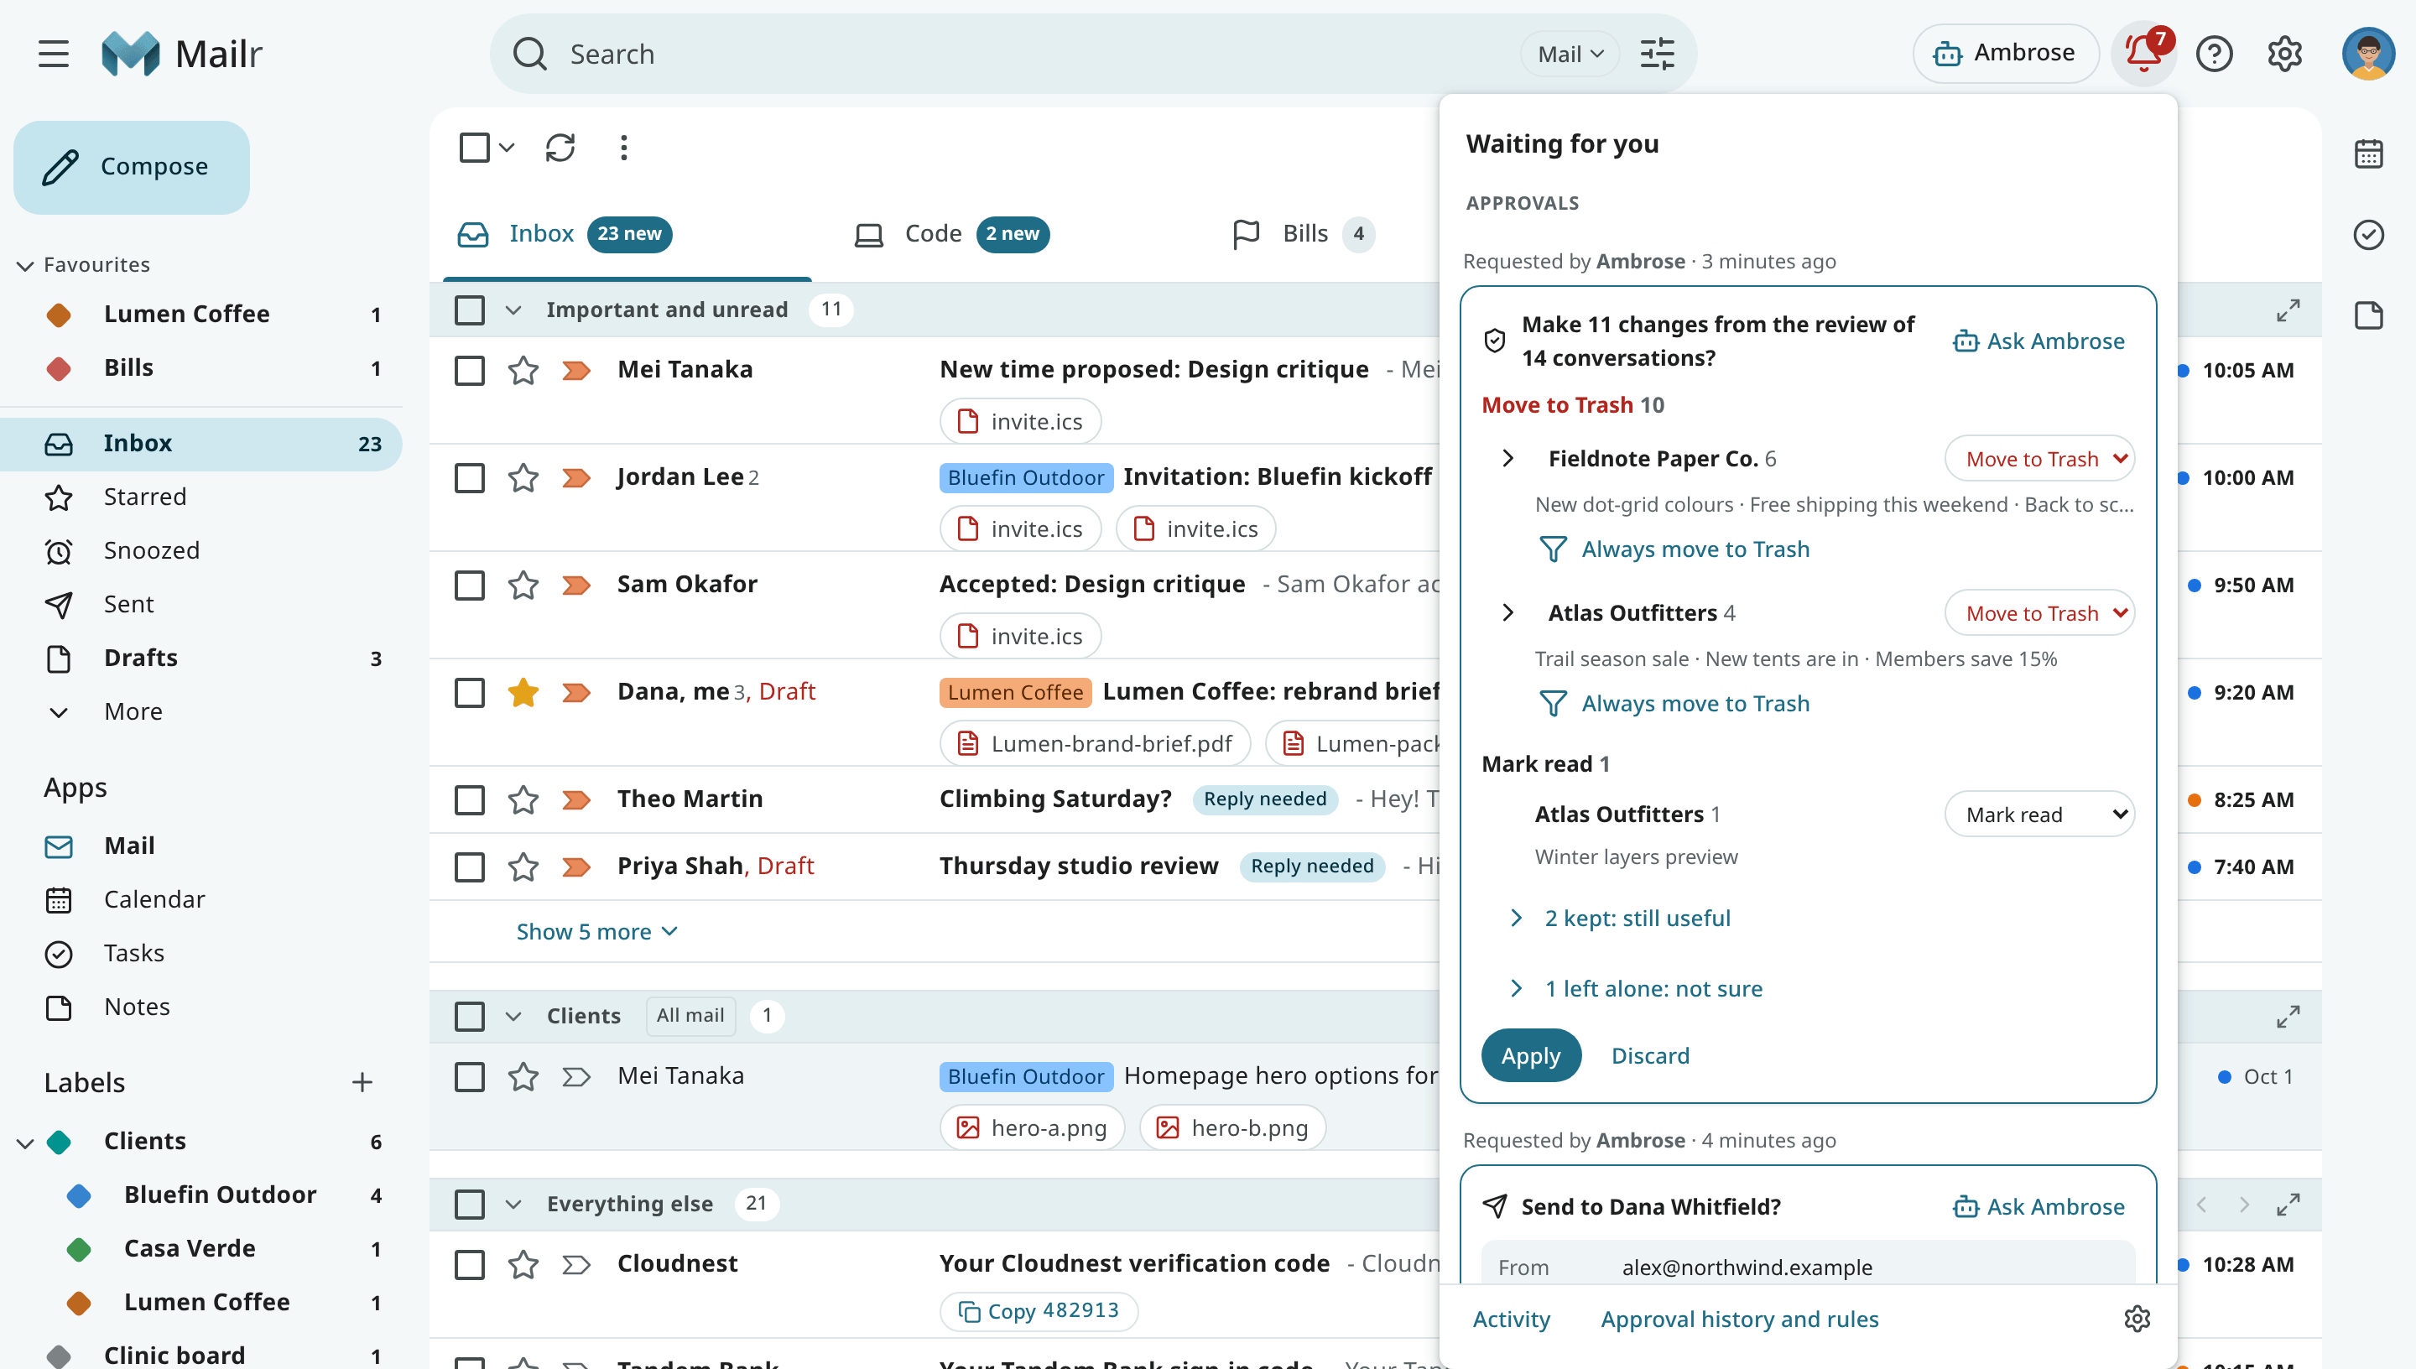
Task: Tick the Clients section checkbox
Action: click(470, 1017)
